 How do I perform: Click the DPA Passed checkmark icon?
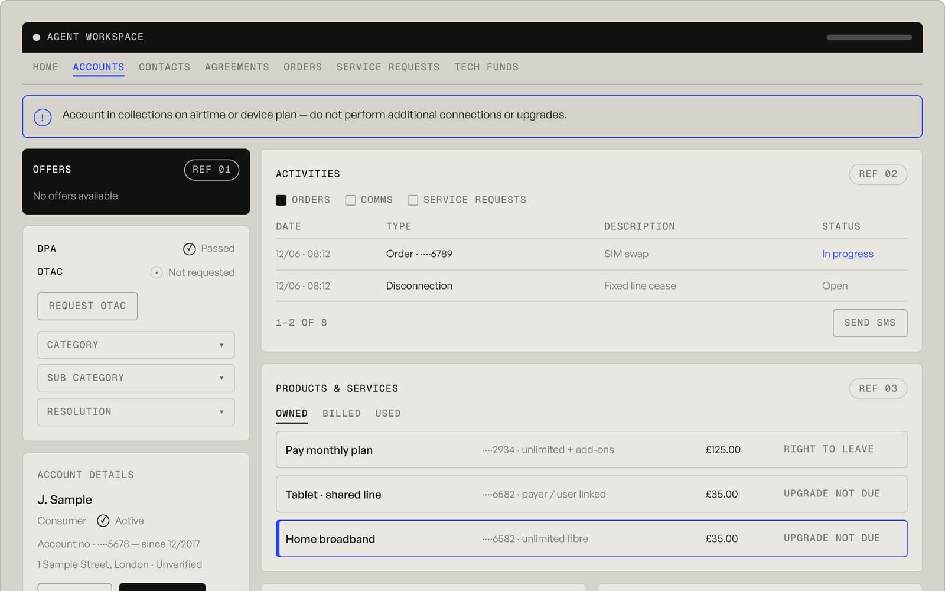pos(189,249)
